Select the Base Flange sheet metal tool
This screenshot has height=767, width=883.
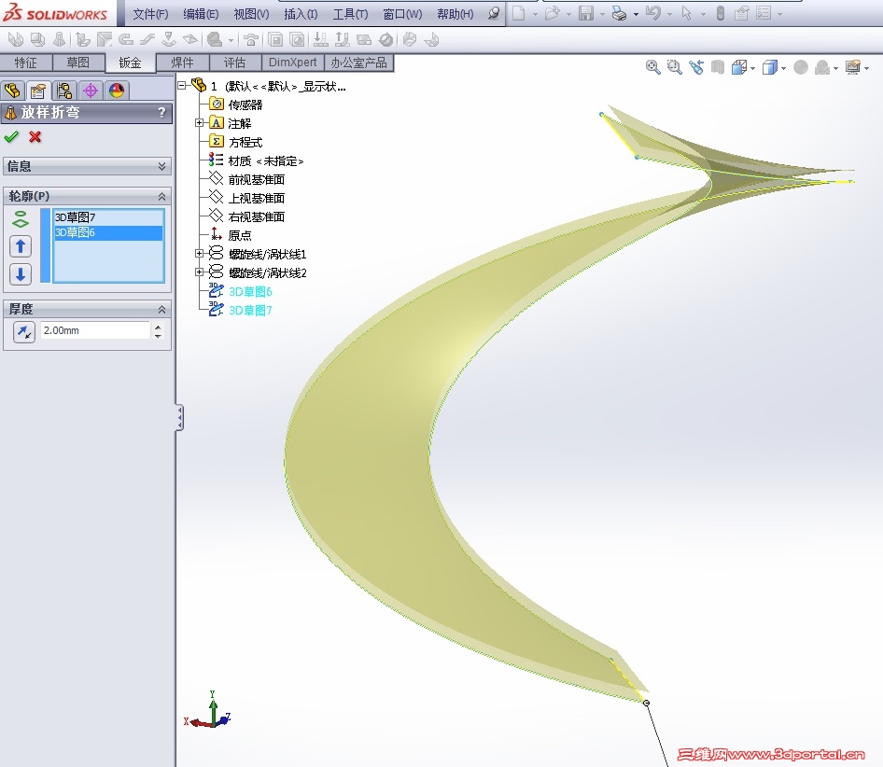(16, 39)
